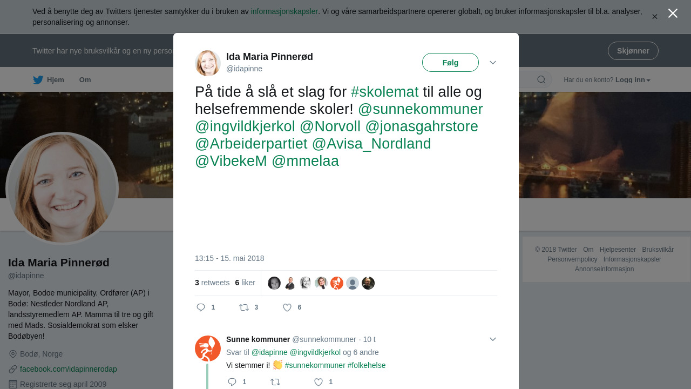Dismiss the cookie notice banner
This screenshot has width=691, height=389.
click(655, 17)
